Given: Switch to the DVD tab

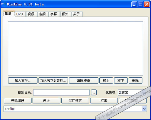Looking at the screenshot, I should [x=20, y=14].
